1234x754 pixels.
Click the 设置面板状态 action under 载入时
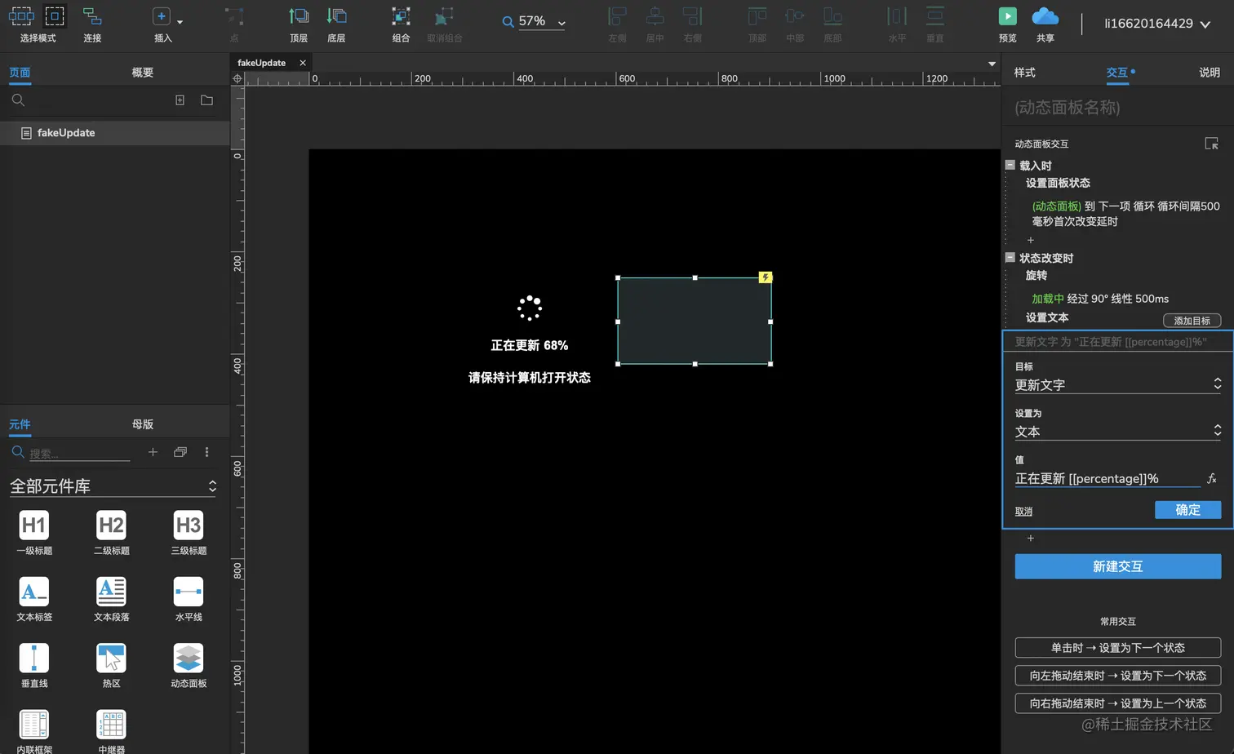(x=1058, y=183)
